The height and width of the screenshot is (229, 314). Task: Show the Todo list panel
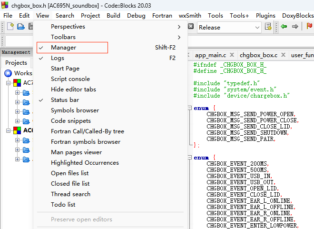[110, 205]
